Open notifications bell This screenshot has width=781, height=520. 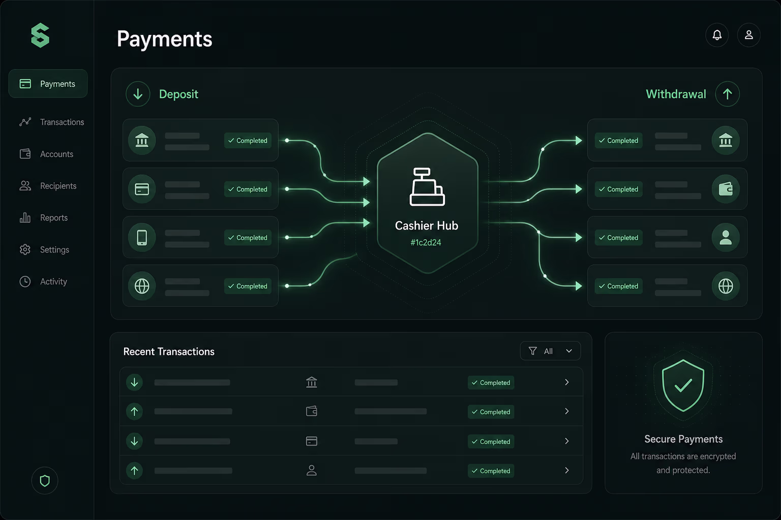click(x=717, y=35)
